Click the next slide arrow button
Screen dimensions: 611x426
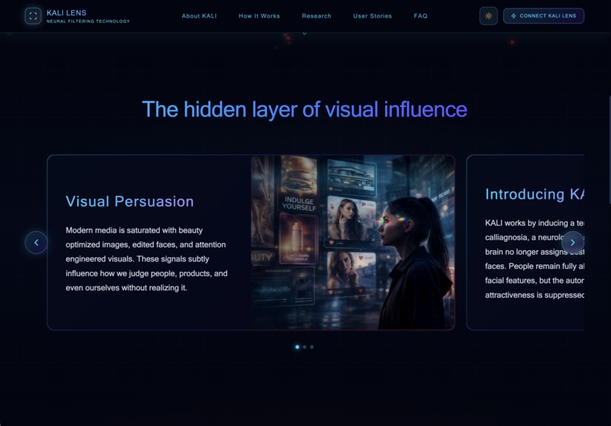pyautogui.click(x=572, y=243)
